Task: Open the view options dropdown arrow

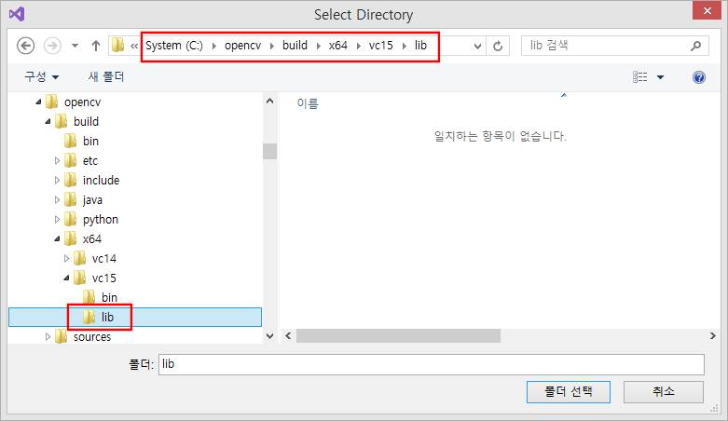Action: [x=661, y=77]
